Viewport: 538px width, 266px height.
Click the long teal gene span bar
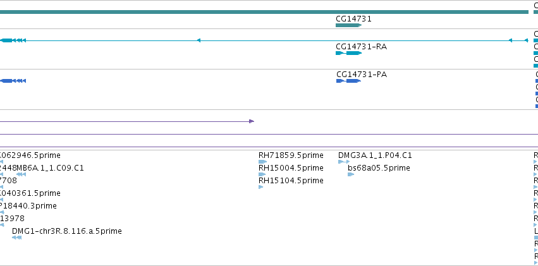(264, 13)
